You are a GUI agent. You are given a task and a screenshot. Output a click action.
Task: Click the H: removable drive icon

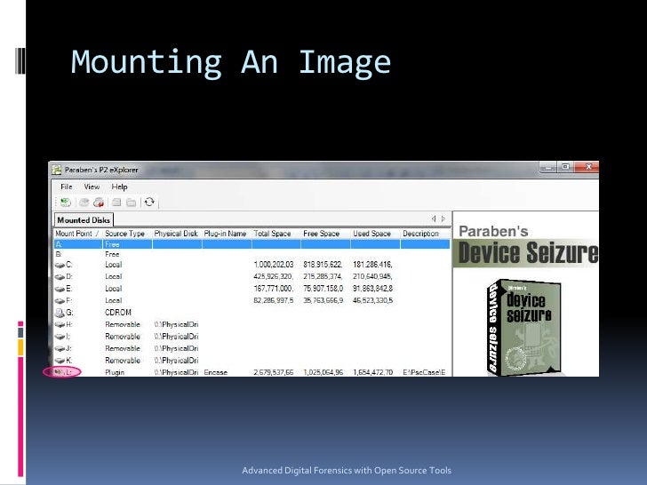[x=60, y=324]
